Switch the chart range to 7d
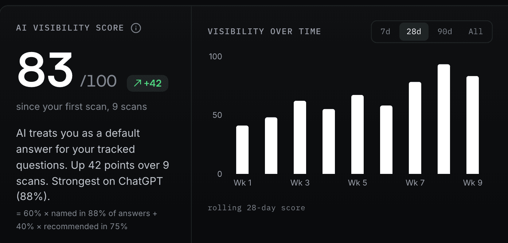This screenshot has width=508, height=243. (x=385, y=32)
